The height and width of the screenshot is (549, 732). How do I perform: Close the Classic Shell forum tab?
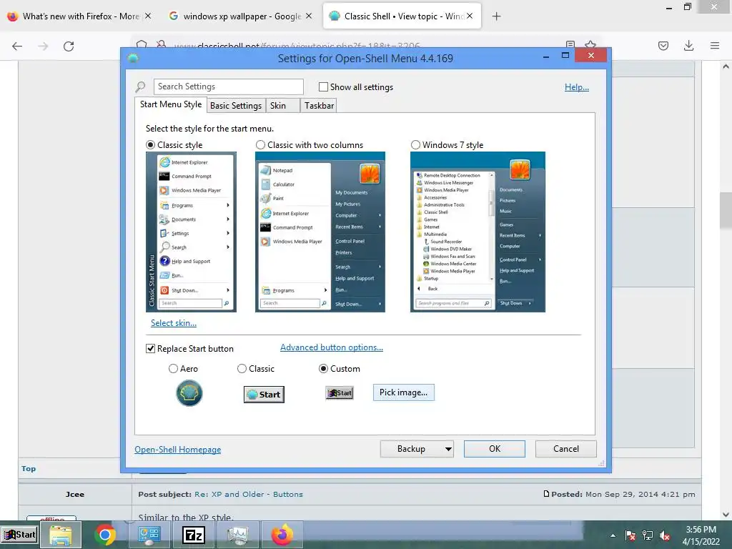point(470,16)
